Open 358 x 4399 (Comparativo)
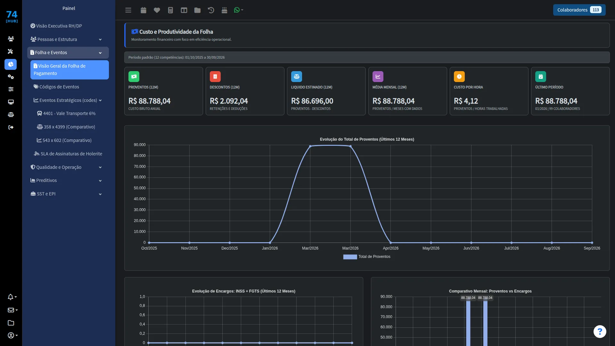This screenshot has width=615, height=346. point(71,127)
